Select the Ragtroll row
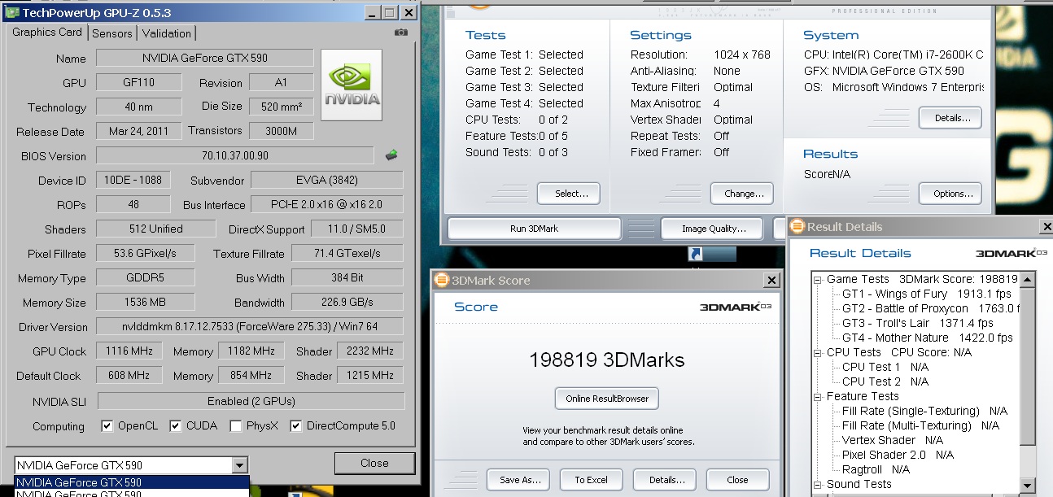Viewport: 1053px width, 497px height. 876,469
